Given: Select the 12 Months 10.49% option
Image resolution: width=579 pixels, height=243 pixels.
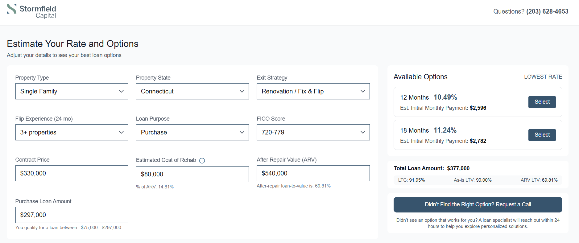Looking at the screenshot, I should (542, 102).
